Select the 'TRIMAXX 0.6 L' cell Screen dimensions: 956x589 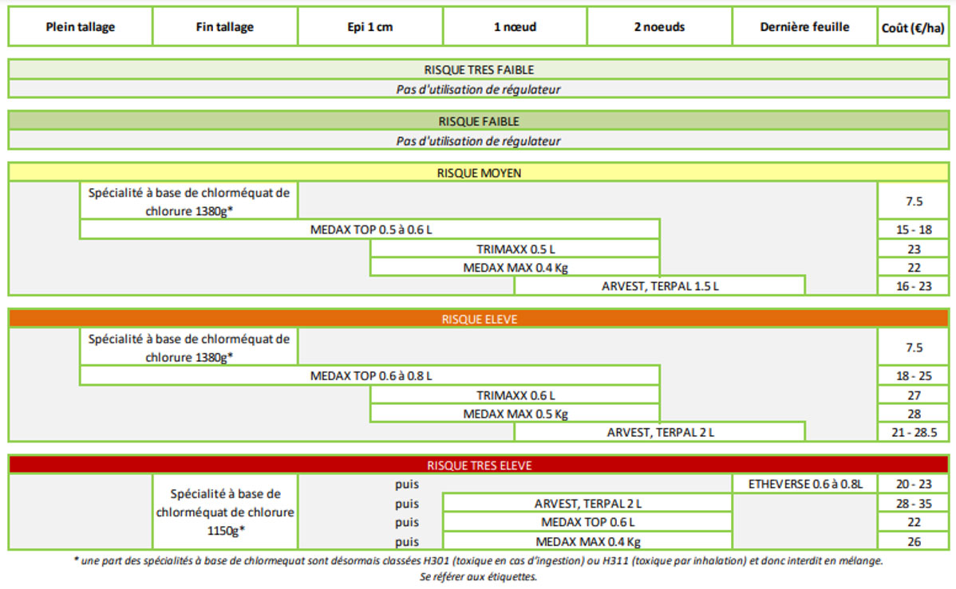[x=516, y=395]
